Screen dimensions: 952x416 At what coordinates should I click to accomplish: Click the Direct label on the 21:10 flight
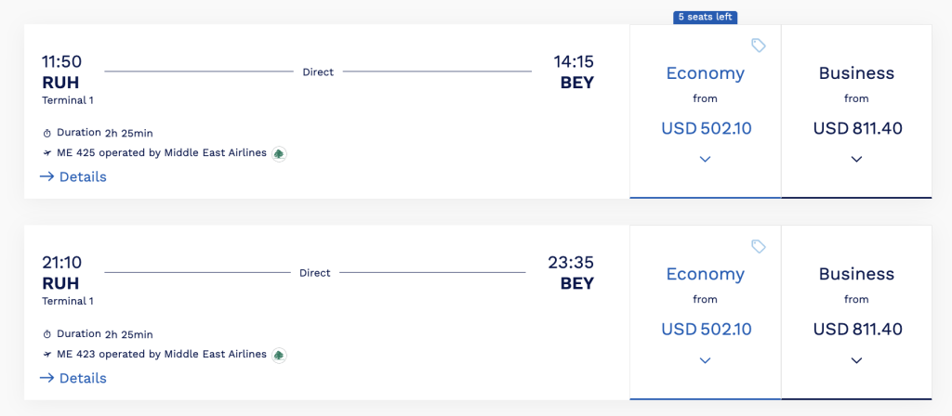(x=314, y=273)
